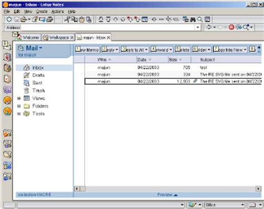Open the Edit menu
The width and height of the screenshot is (264, 209).
[x=17, y=12]
